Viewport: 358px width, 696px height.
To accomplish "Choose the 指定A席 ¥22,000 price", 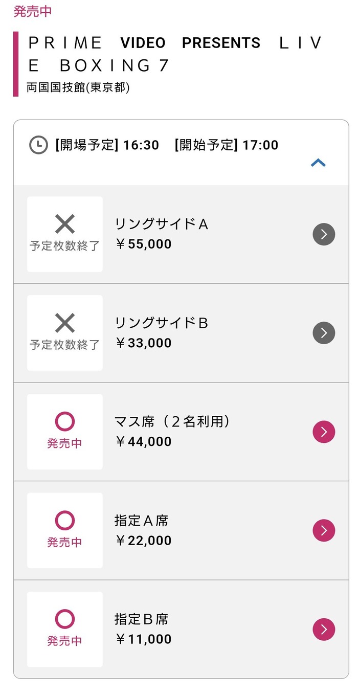I will (143, 541).
